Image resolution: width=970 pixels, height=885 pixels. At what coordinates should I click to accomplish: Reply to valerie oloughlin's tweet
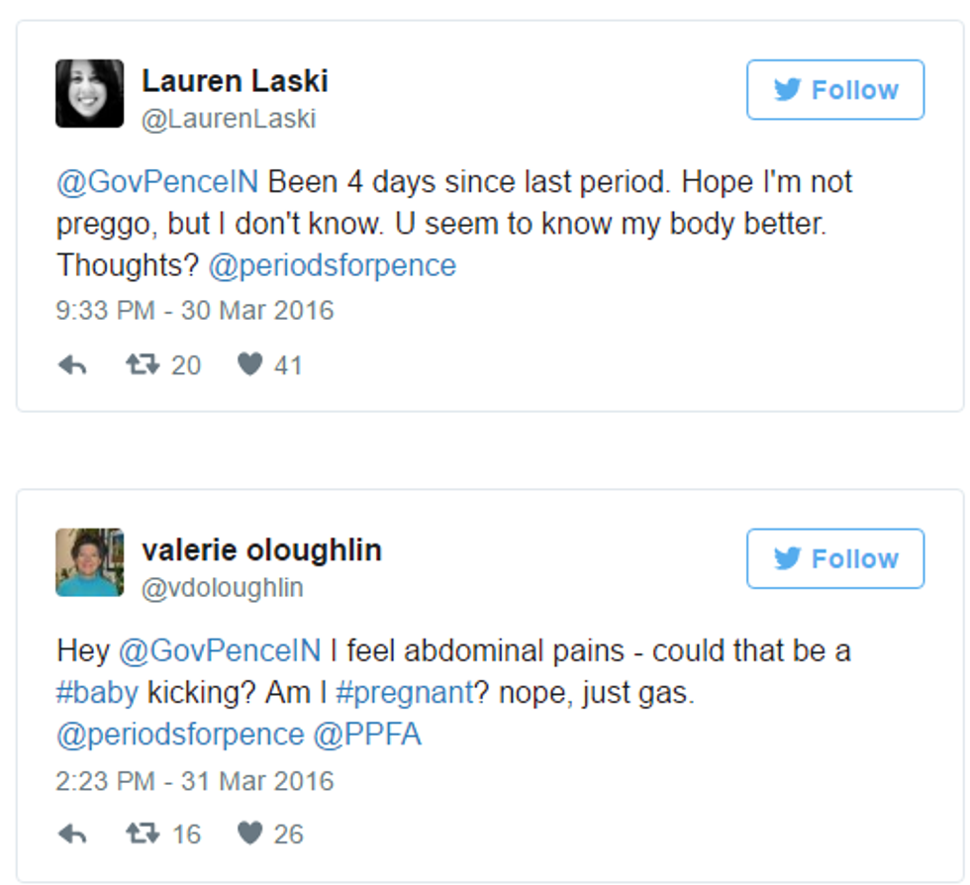tap(72, 835)
